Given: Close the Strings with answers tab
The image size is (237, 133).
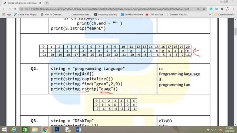Looking at the screenshot, I should coord(40,3).
